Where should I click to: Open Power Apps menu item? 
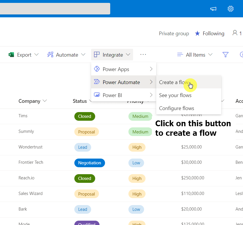click(x=124, y=69)
